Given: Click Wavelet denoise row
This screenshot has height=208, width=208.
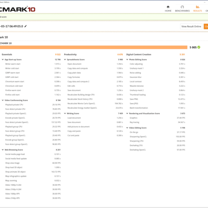Looking at the screenshot, I should coord(157,86).
